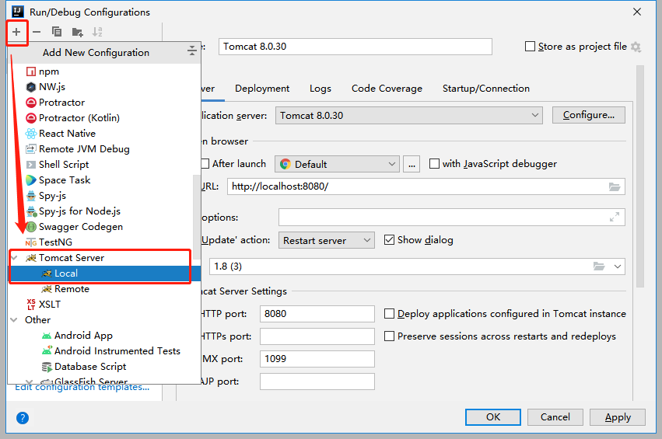Click the expand icon in the VM options field
This screenshot has width=662, height=439.
[x=615, y=218]
